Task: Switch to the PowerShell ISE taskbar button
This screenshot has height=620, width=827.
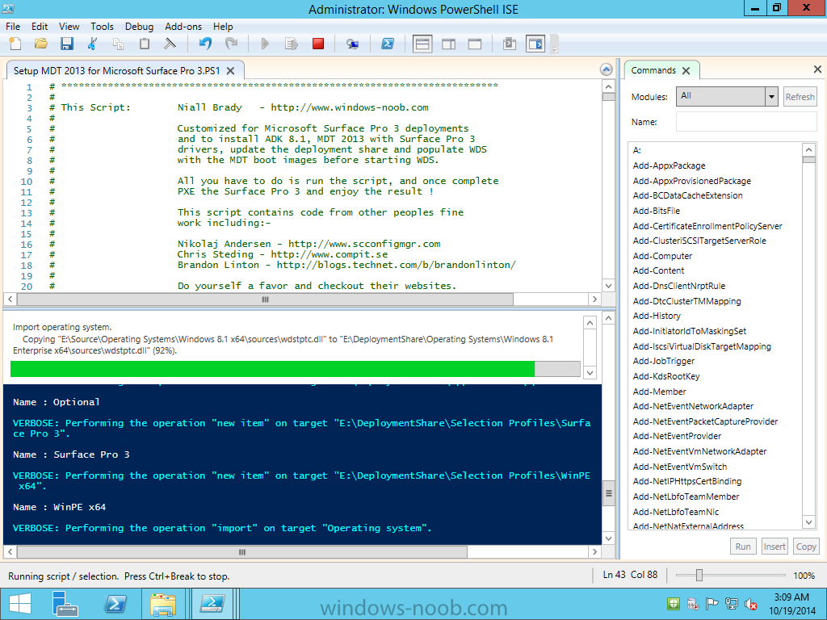Action: 212,604
